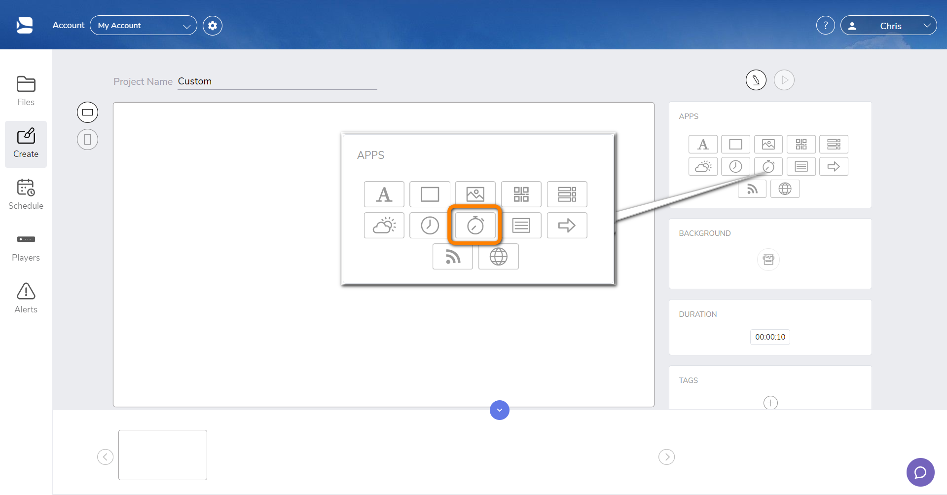Click the BACKGROUND panel heading
This screenshot has width=947, height=495.
[x=705, y=233]
